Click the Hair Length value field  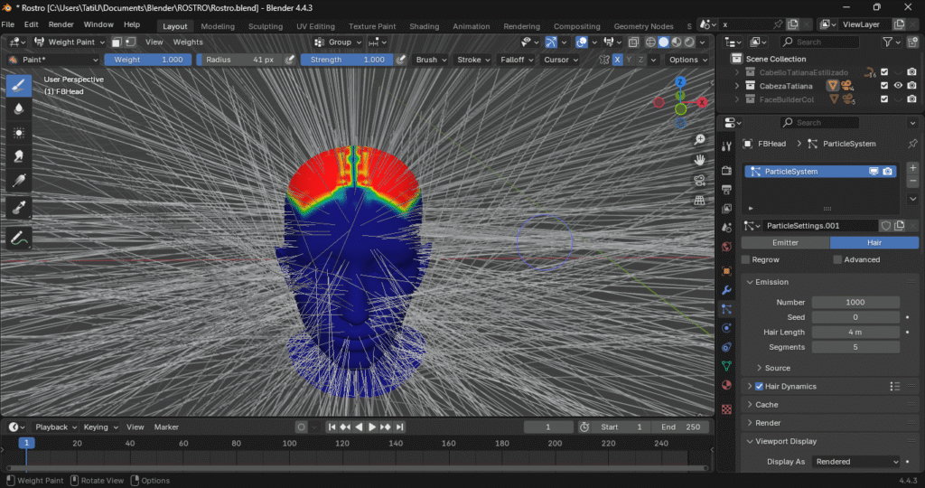(x=855, y=333)
